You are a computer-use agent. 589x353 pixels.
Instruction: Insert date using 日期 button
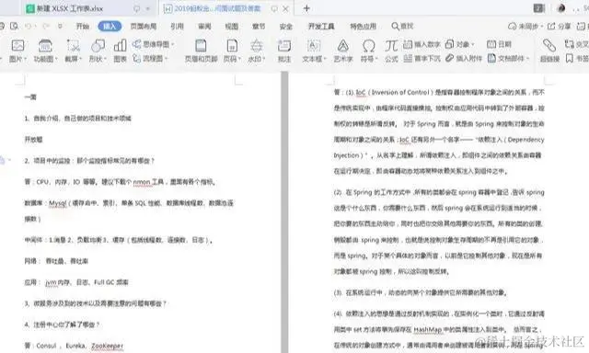[499, 44]
